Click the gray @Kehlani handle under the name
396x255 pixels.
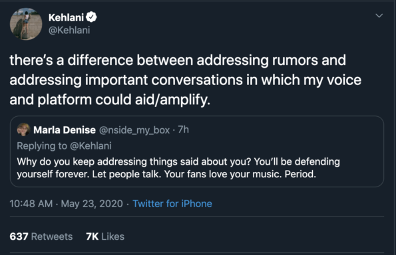tap(69, 31)
